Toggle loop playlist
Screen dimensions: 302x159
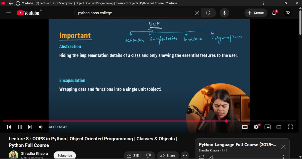pos(202,157)
